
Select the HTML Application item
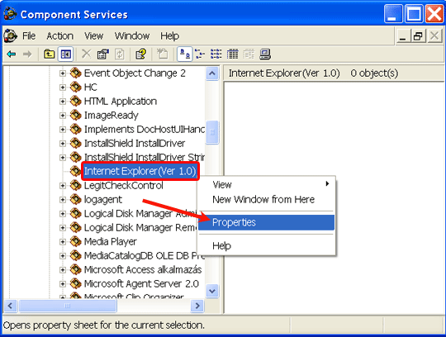coord(121,102)
